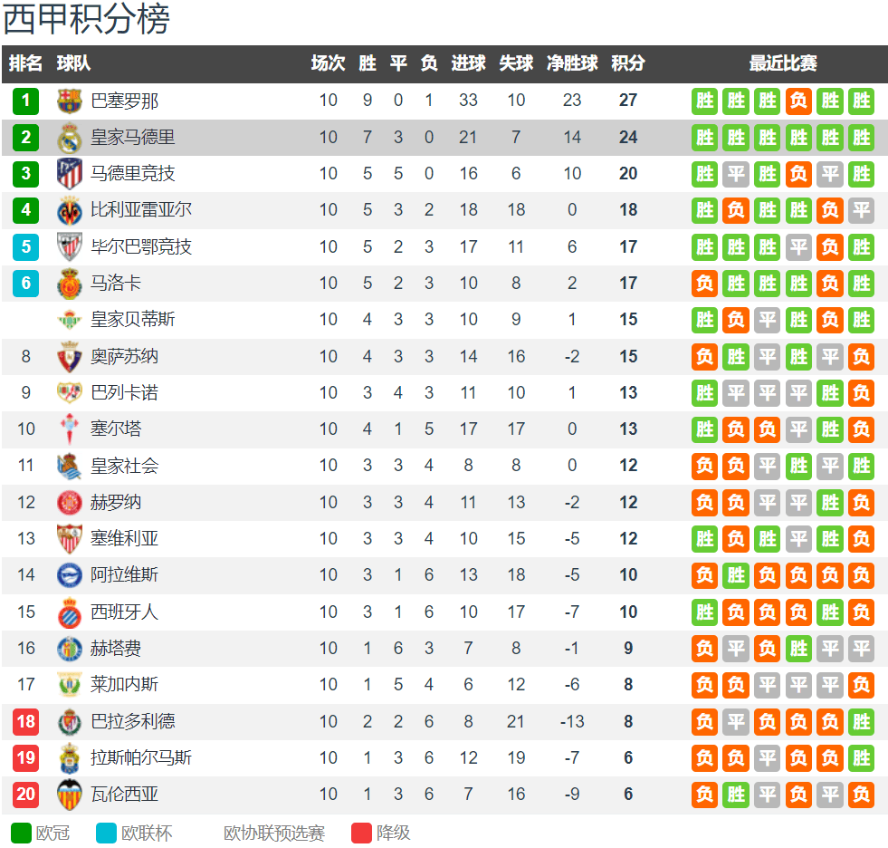Click the 最近比赛 column header
888x848 pixels.
pos(783,63)
